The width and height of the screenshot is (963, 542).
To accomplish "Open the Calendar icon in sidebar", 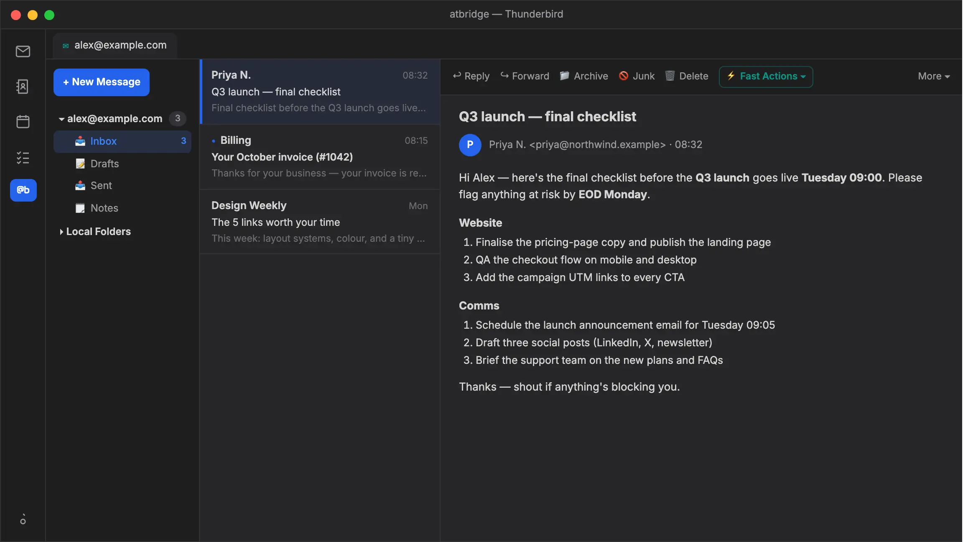I will click(23, 122).
